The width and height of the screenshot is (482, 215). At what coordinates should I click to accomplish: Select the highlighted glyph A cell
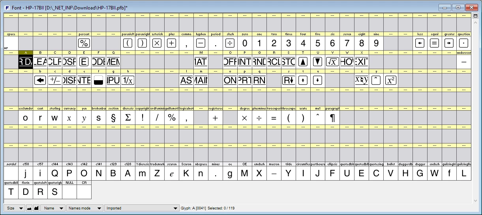(x=26, y=62)
